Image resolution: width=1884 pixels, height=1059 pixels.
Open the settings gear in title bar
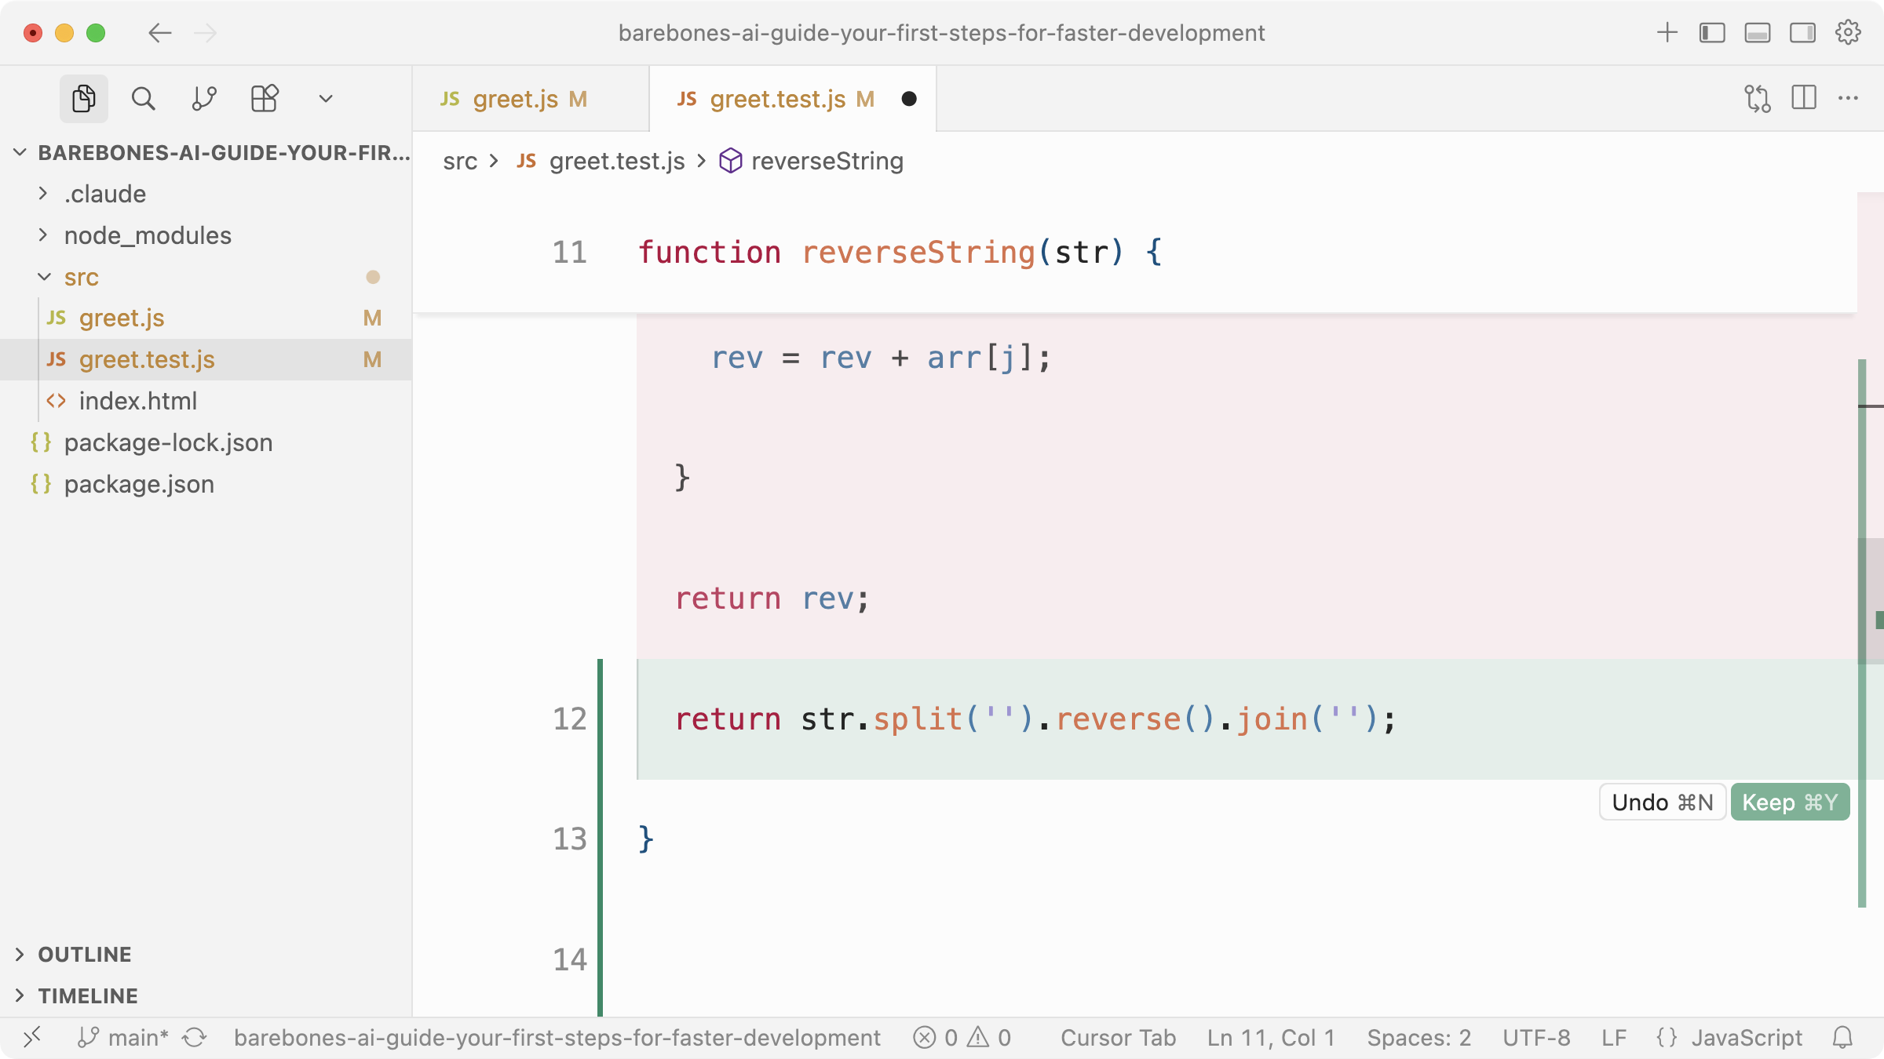point(1848,33)
